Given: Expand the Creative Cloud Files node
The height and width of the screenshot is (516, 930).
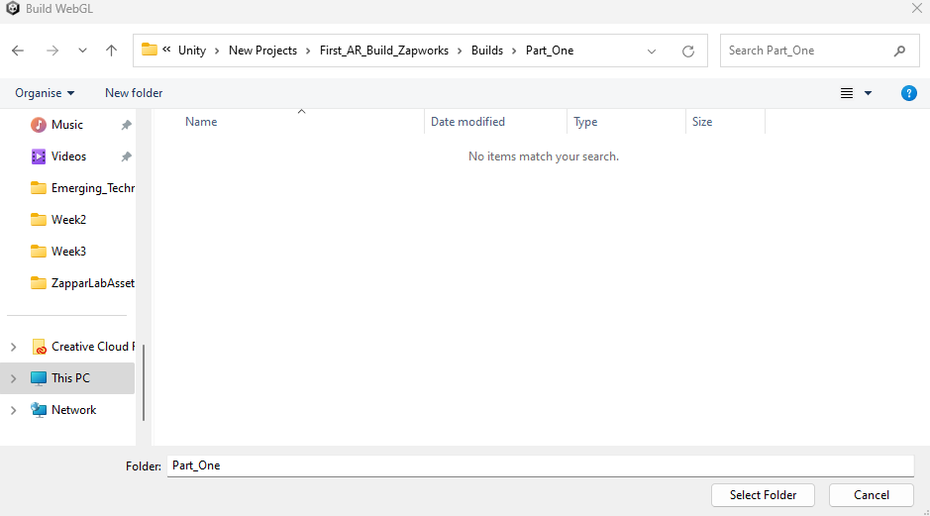Looking at the screenshot, I should [x=13, y=347].
